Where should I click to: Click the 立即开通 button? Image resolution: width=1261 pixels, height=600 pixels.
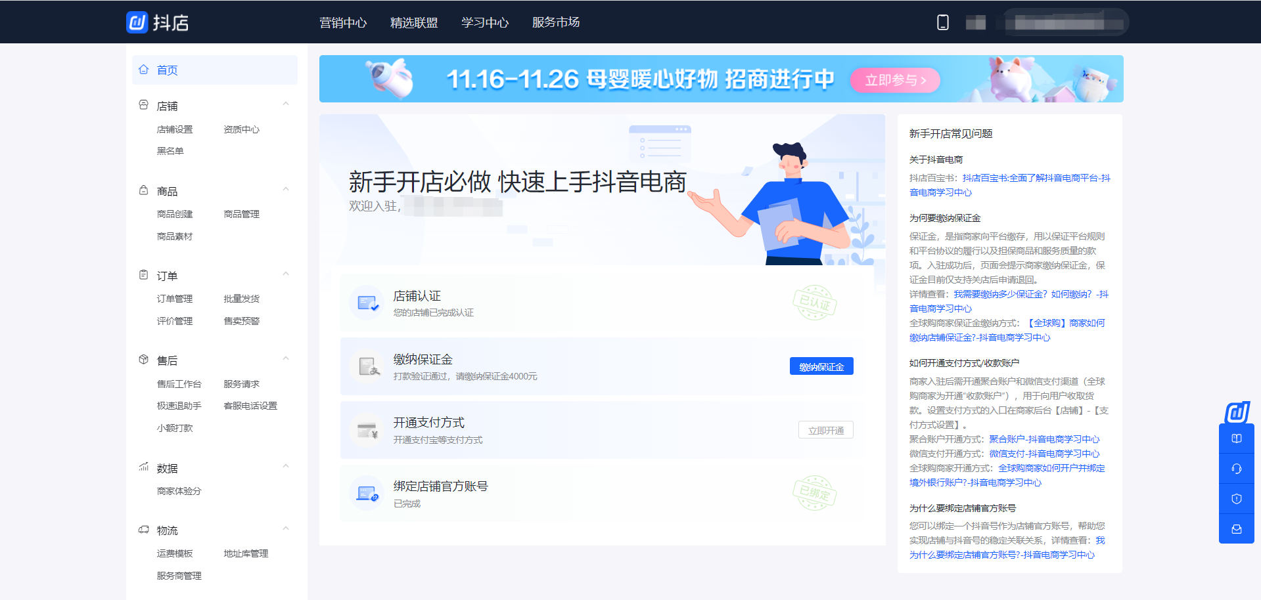[826, 430]
